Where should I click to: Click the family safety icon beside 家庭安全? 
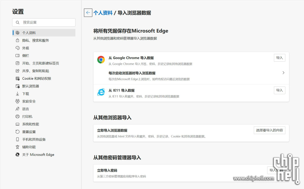[x=17, y=101]
